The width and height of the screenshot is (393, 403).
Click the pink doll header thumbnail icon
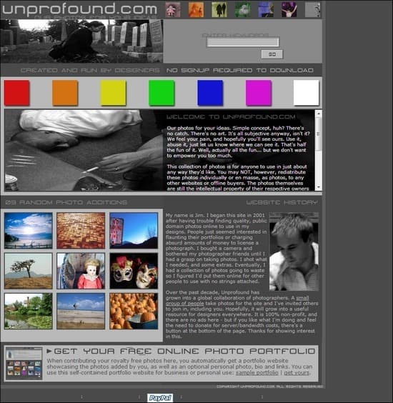(173, 10)
